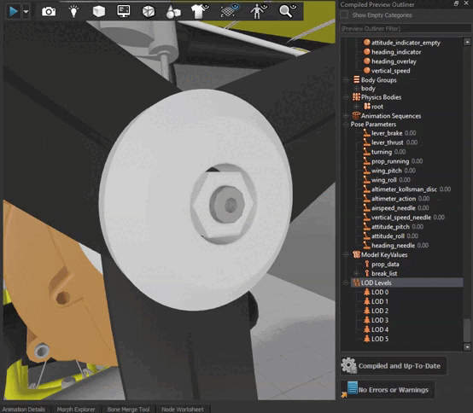
Task: Click the LOD 0 tree icon
Action: point(367,292)
